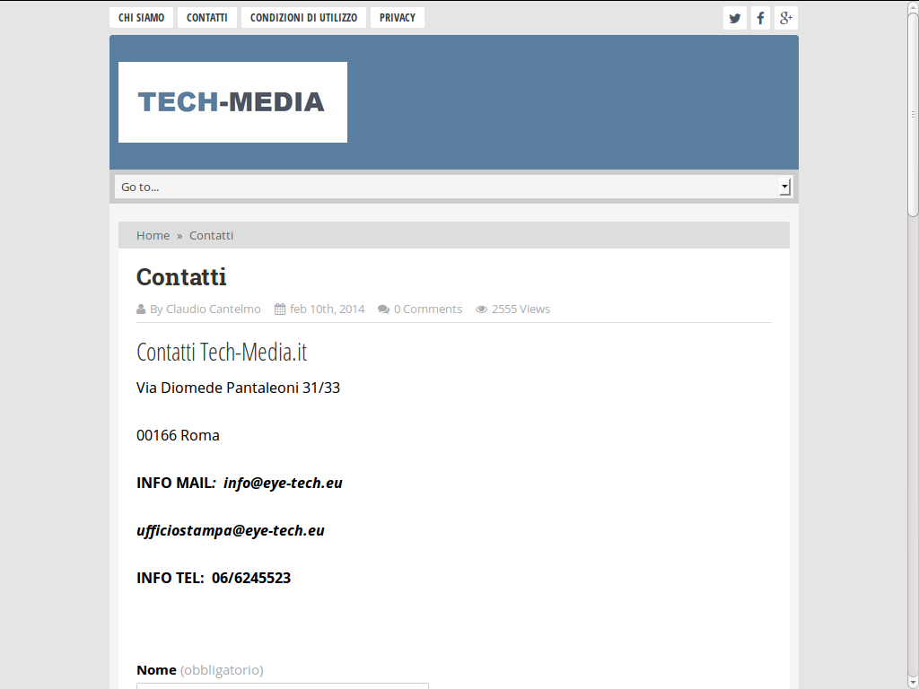Click the Nome input field
This screenshot has width=919, height=689.
283,686
